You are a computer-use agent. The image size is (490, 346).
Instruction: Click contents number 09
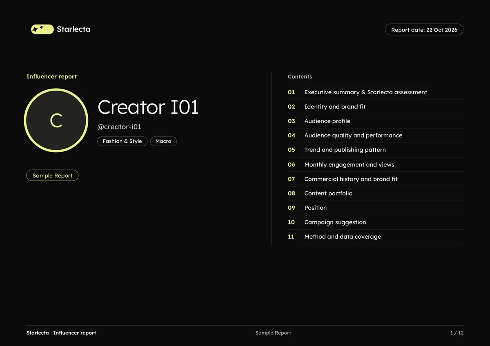pos(291,208)
